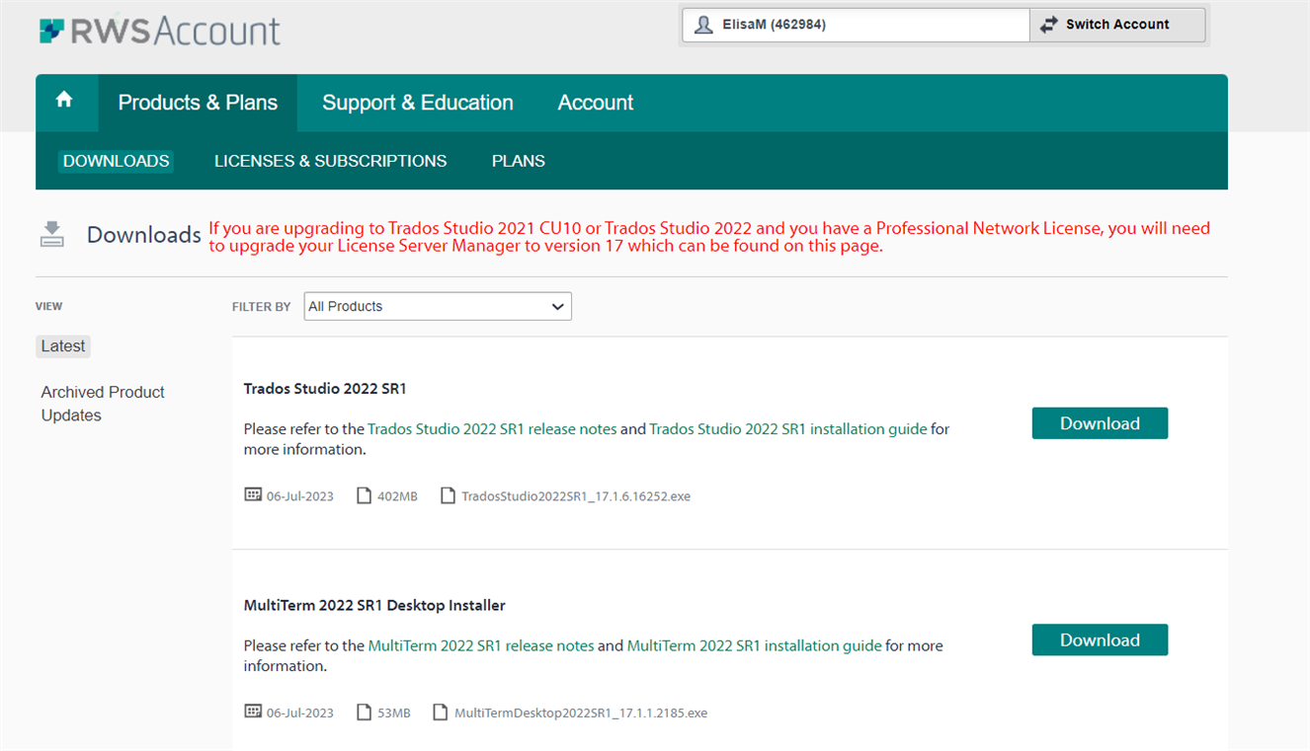This screenshot has width=1310, height=751.
Task: Click the file icon beside TradosStudio2022SR1 exe
Action: pyautogui.click(x=449, y=495)
